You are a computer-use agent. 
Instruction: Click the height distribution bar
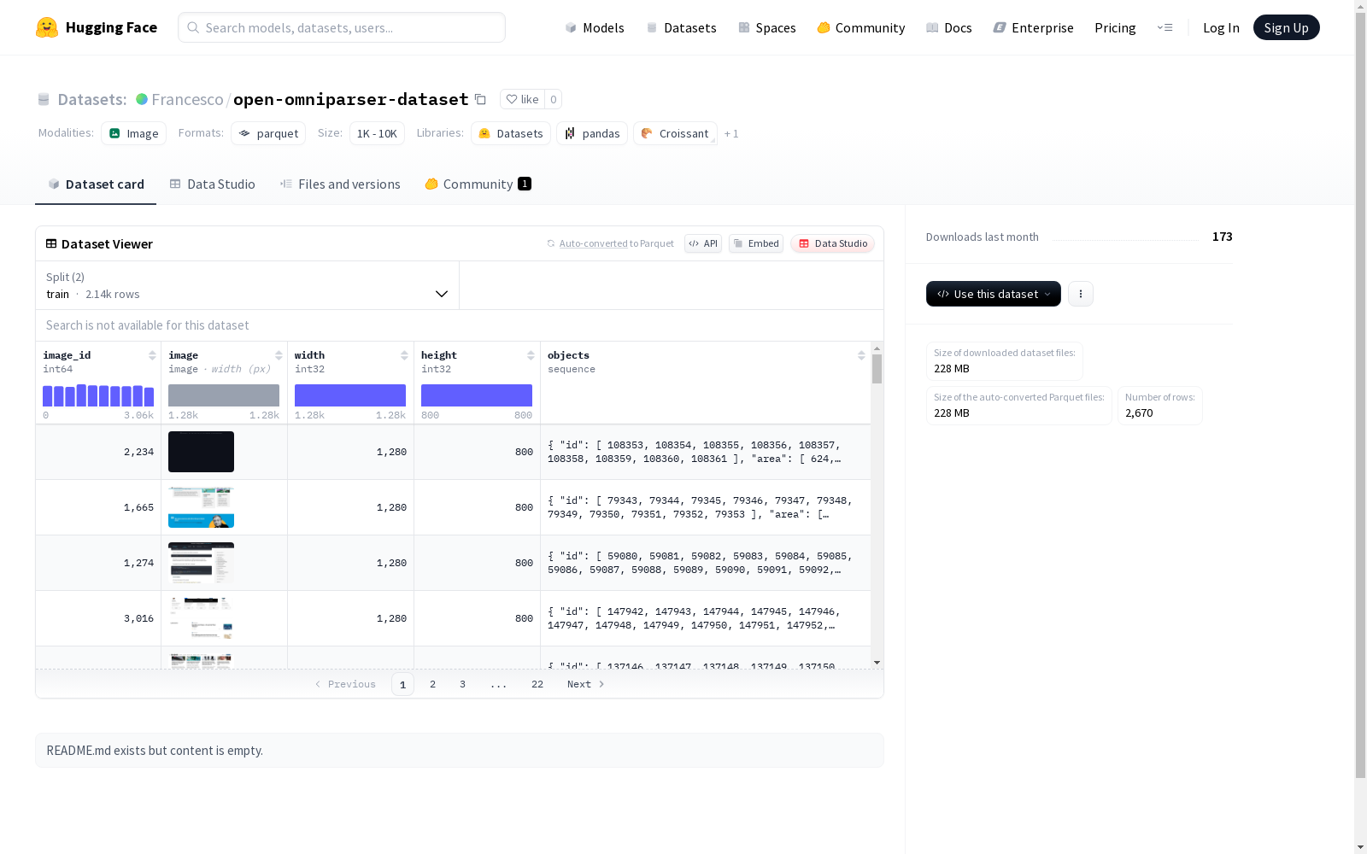point(477,395)
